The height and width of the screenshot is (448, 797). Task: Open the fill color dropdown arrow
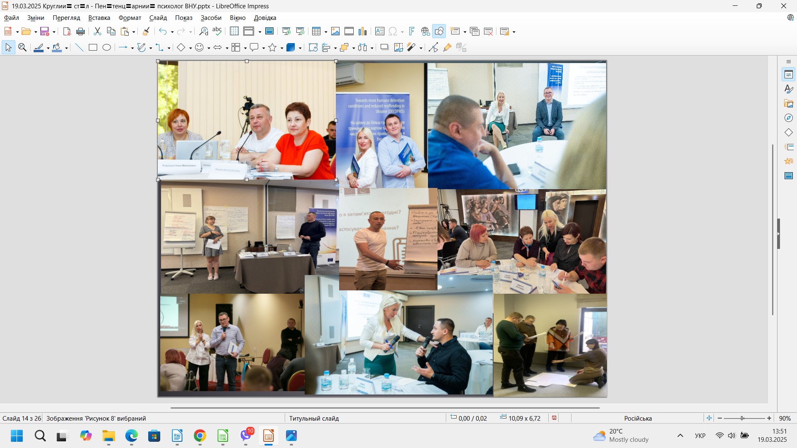[66, 48]
